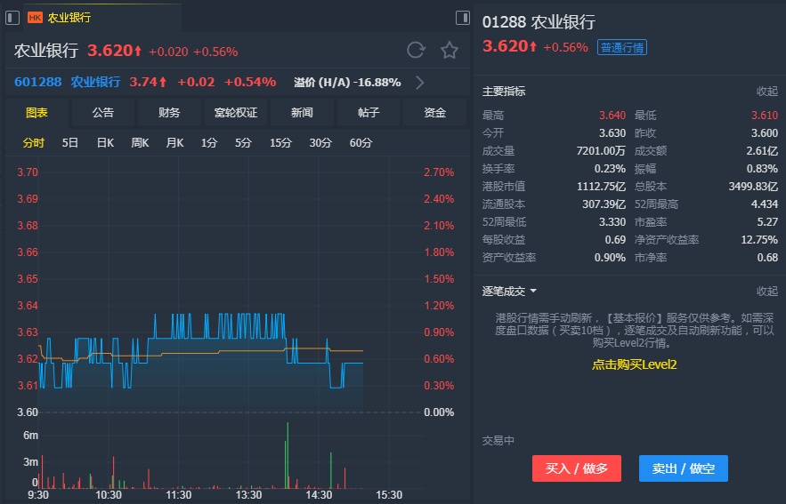Select the 15分 chart interval
This screenshot has height=504, width=786.
pyautogui.click(x=280, y=143)
